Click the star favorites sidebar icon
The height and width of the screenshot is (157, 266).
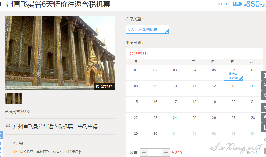pyautogui.click(x=264, y=95)
